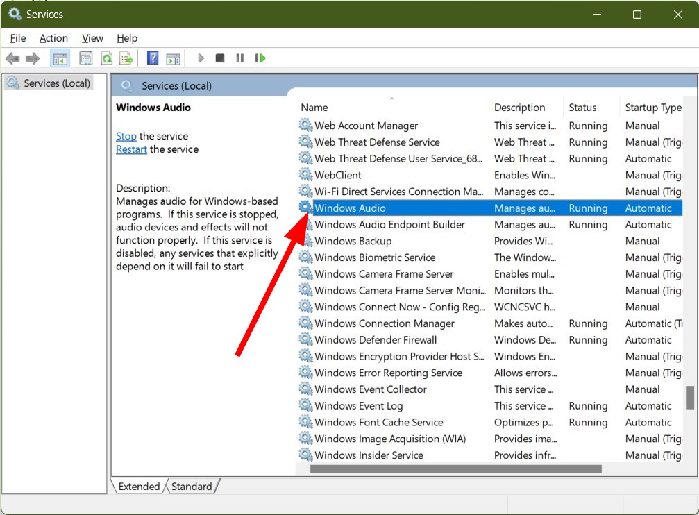Image resolution: width=699 pixels, height=515 pixels.
Task: Sort by the Startup Type column header
Action: (x=652, y=108)
